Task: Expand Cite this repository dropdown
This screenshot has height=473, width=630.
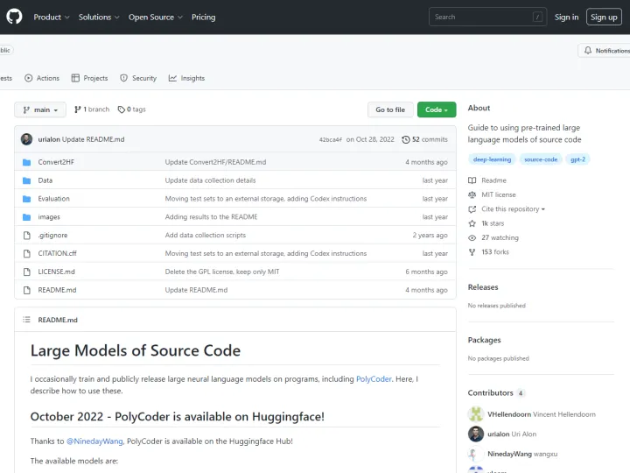Action: (513, 209)
